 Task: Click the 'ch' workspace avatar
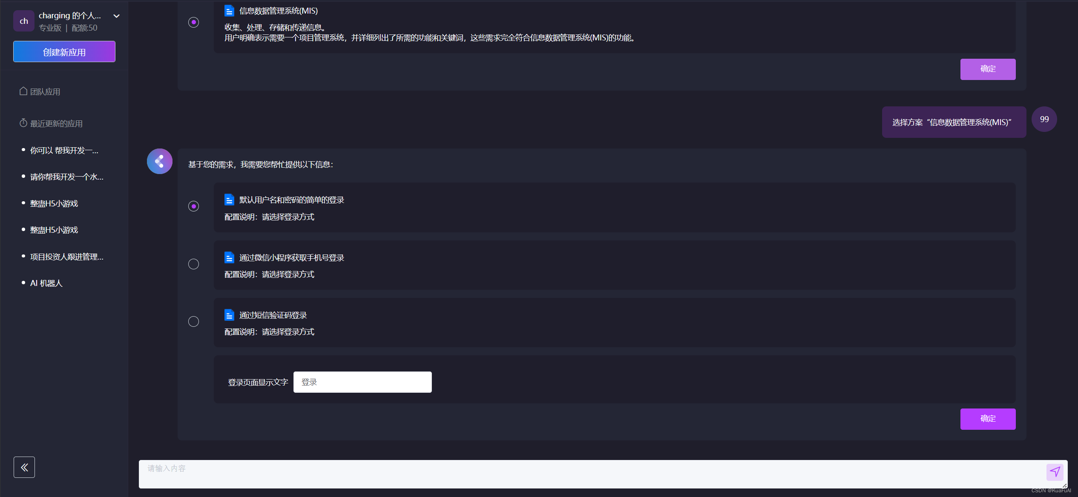[24, 21]
